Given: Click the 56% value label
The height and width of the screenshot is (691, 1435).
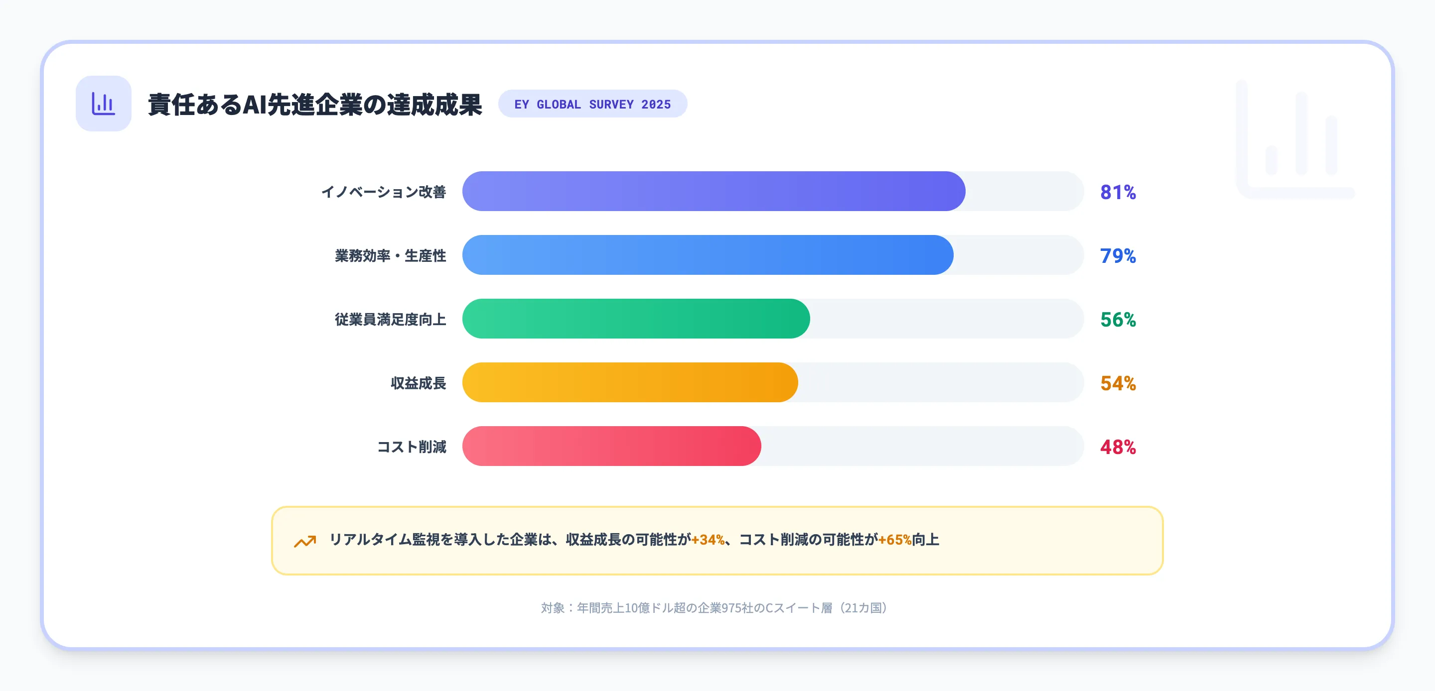Looking at the screenshot, I should click(x=1118, y=320).
